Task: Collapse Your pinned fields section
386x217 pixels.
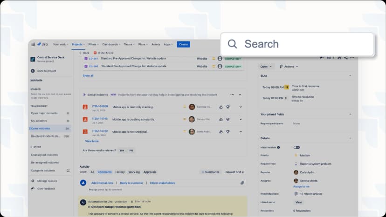Action: 350,114
